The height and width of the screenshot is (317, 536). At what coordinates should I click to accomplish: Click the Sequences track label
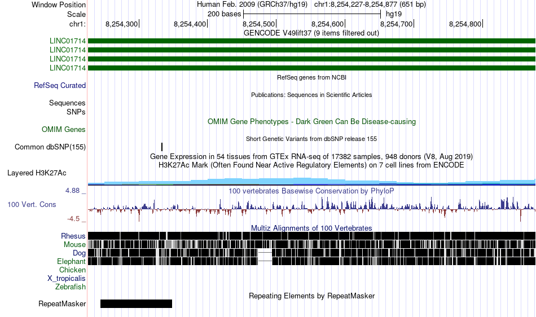67,103
